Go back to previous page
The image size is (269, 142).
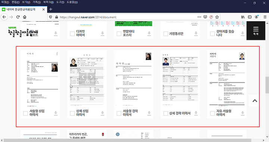4,17
